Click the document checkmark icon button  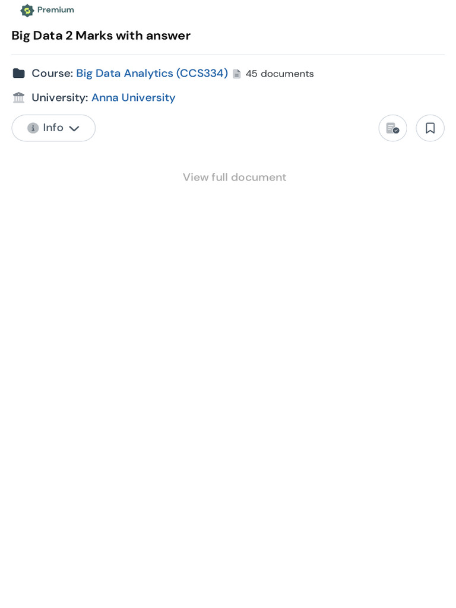[392, 128]
